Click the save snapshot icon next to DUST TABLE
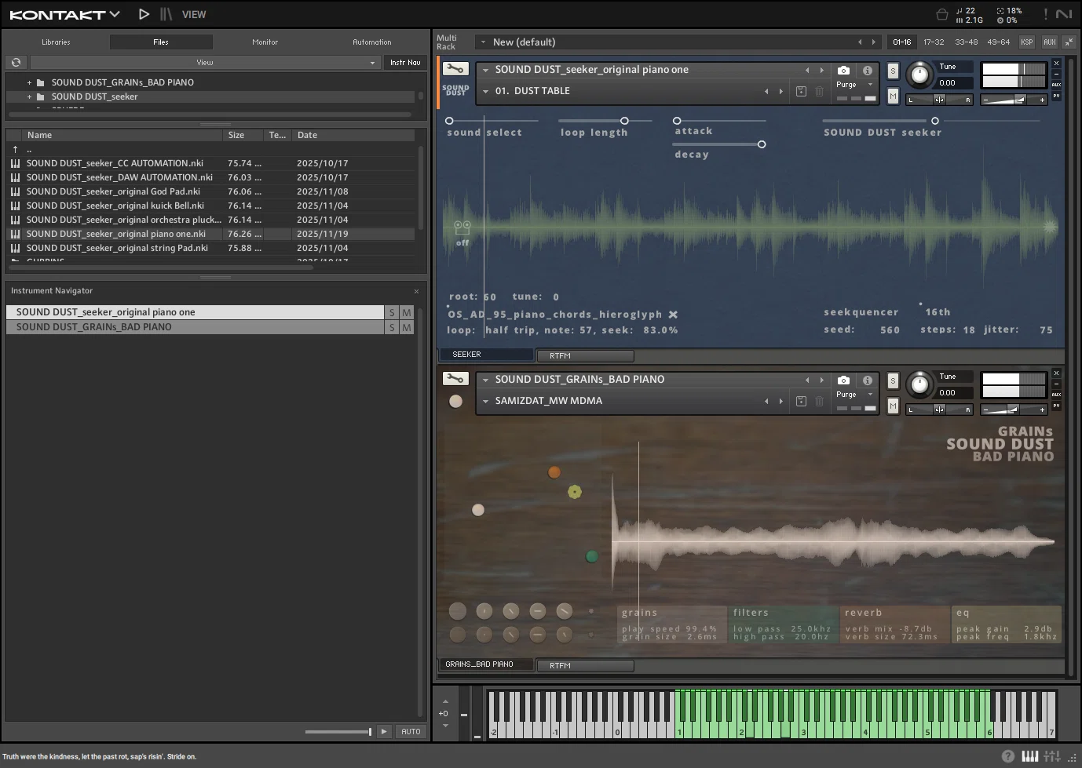The width and height of the screenshot is (1082, 768). point(801,91)
